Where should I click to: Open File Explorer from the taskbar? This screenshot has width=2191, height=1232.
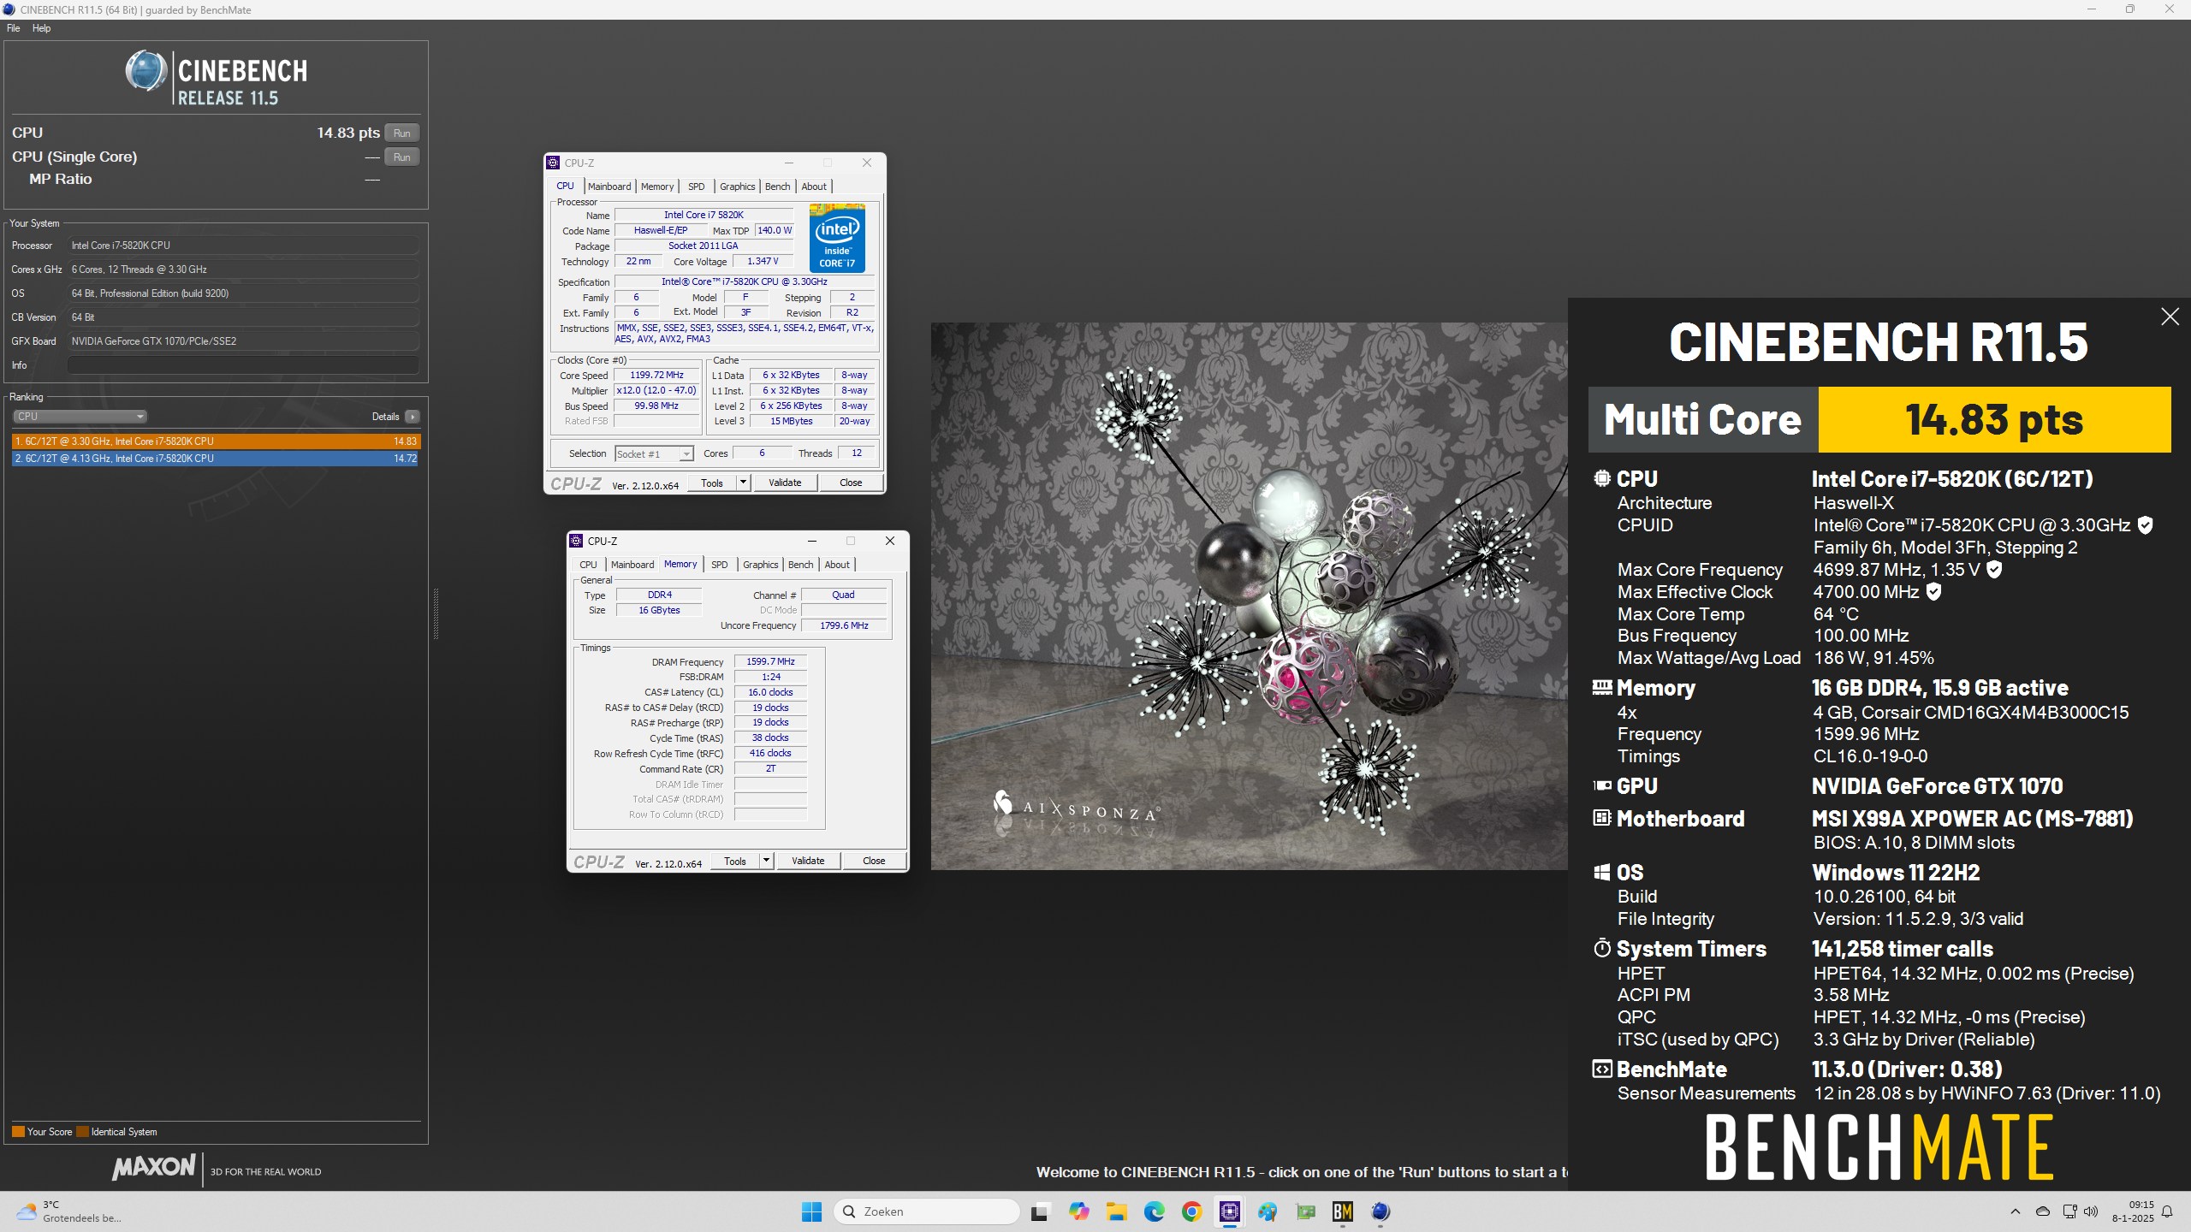coord(1116,1211)
